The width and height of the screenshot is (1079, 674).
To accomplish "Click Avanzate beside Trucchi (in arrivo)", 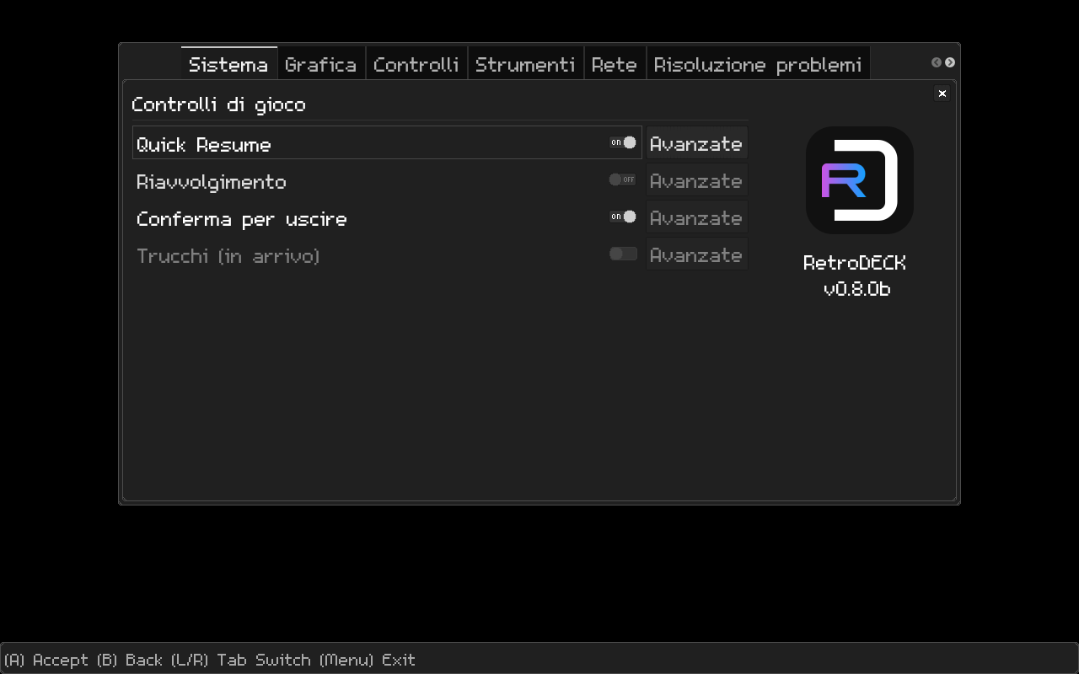I will pos(696,254).
